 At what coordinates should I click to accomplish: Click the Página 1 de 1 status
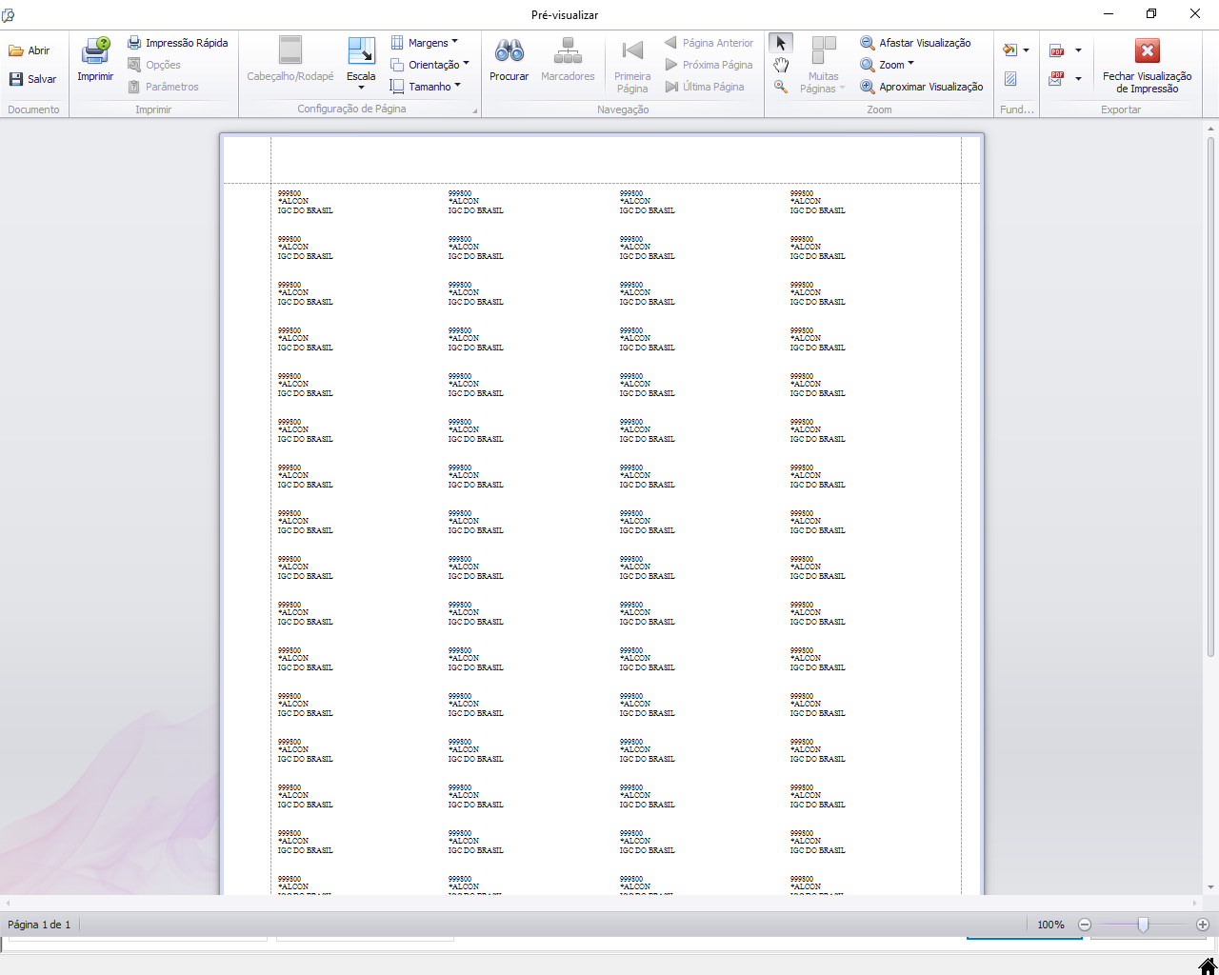point(39,925)
